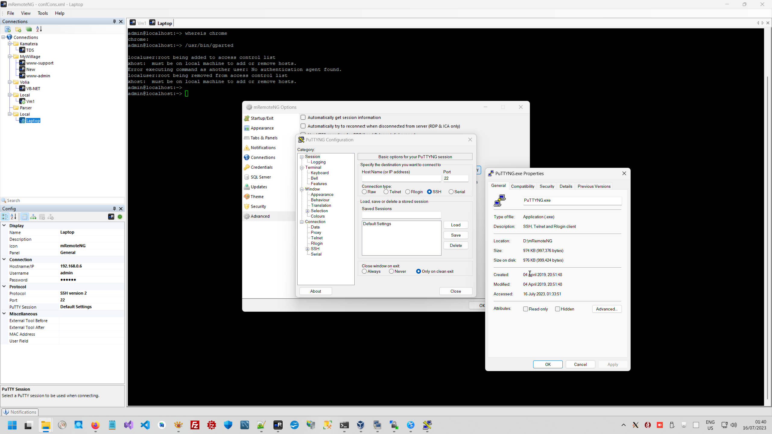Sort Config properties alphabetically
Screen dimensions: 772x434
pyautogui.click(x=13, y=216)
